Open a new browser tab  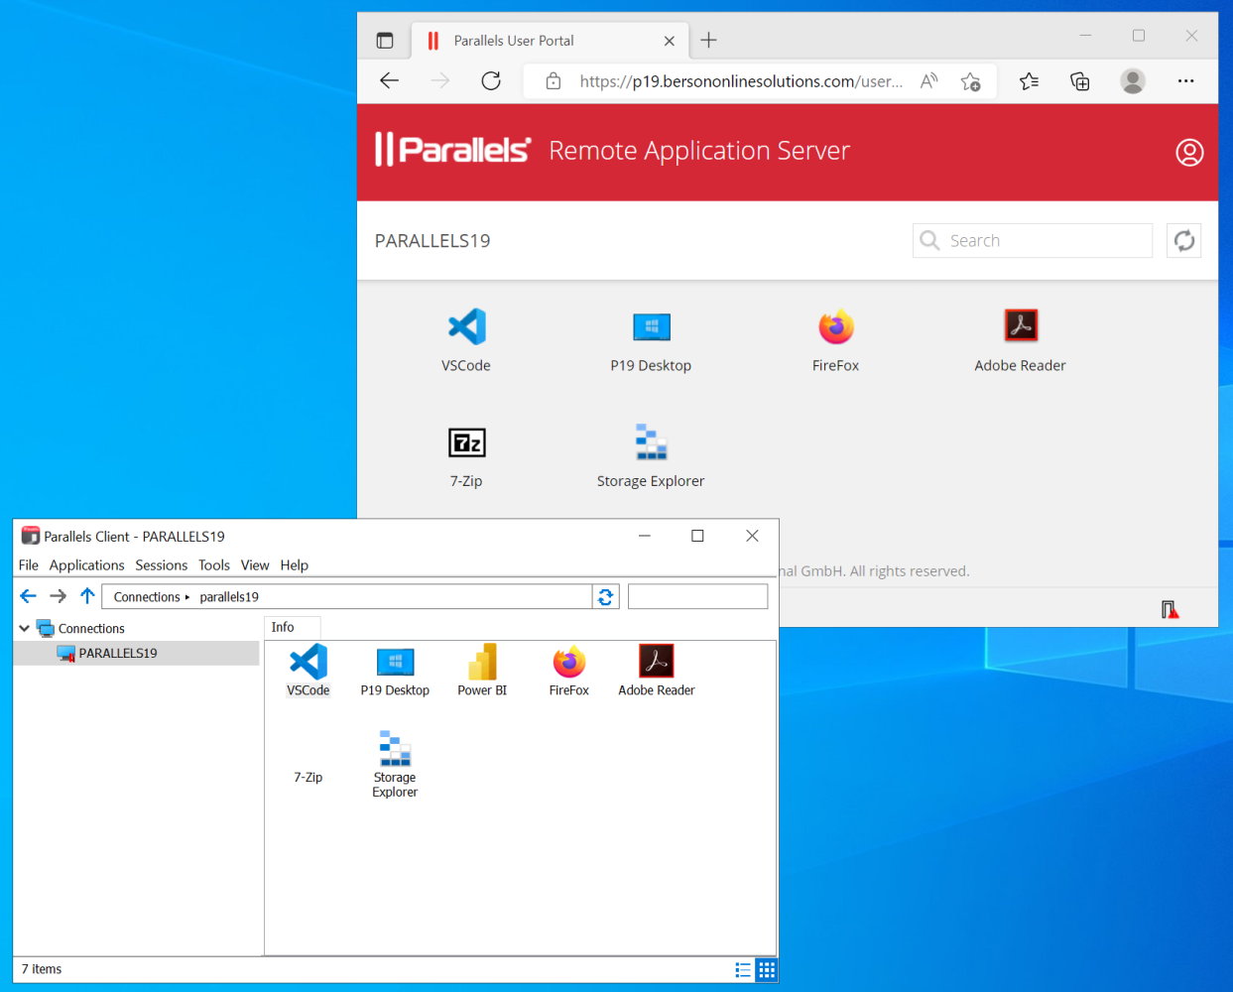[x=708, y=41]
